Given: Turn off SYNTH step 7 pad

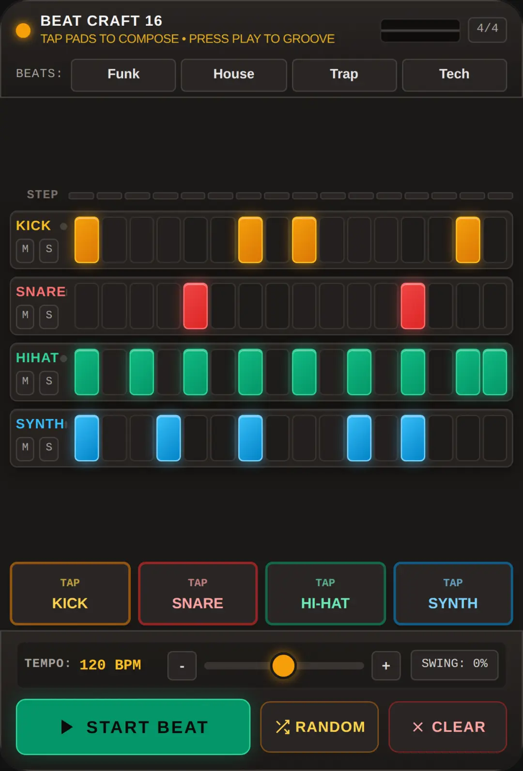Looking at the screenshot, I should pos(250,438).
